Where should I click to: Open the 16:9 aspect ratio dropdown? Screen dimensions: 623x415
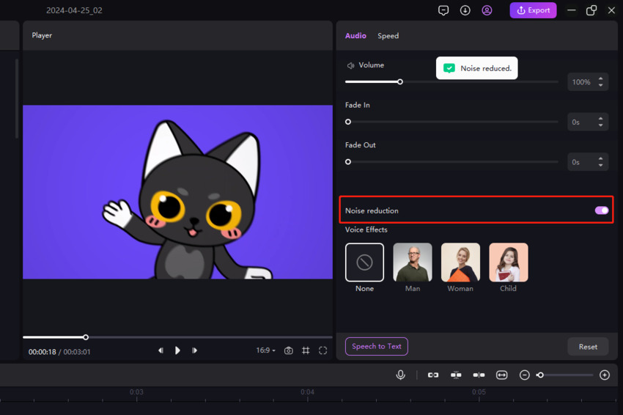(x=265, y=351)
